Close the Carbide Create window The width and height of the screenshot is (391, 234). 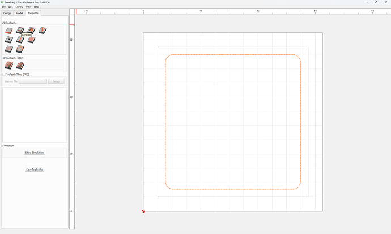click(x=386, y=2)
